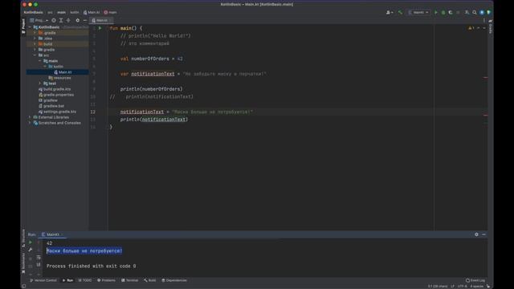Open the MainKt run configuration dropdown
The height and width of the screenshot is (289, 514).
click(x=418, y=13)
